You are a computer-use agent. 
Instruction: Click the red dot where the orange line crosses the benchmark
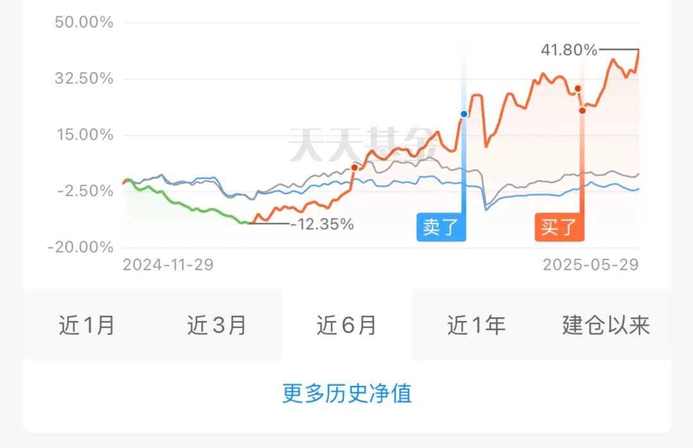(354, 167)
